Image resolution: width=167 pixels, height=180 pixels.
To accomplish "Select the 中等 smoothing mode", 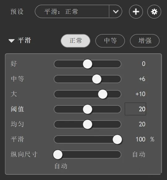I will point(110,41).
